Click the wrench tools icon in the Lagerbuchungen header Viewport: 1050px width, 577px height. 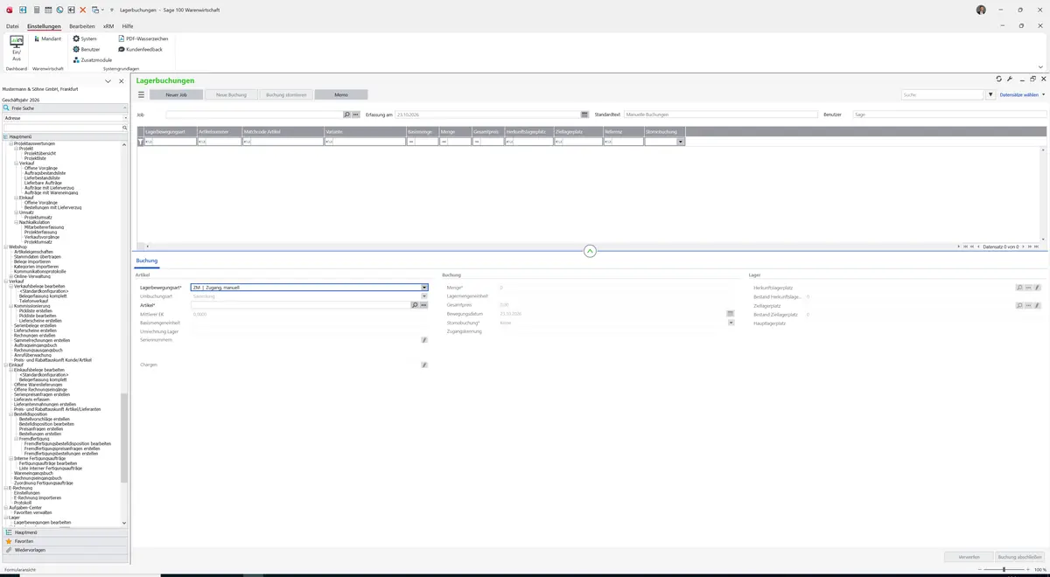(1010, 80)
